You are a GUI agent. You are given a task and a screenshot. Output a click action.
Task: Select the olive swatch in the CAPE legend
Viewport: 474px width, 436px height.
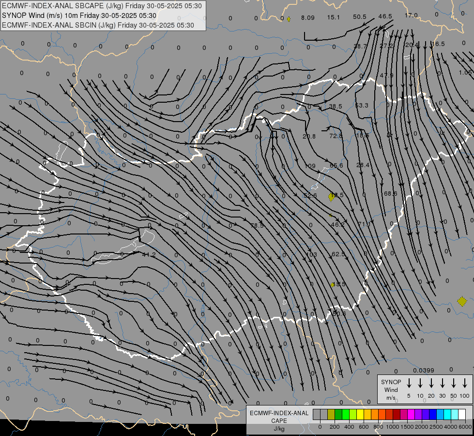tap(331, 414)
